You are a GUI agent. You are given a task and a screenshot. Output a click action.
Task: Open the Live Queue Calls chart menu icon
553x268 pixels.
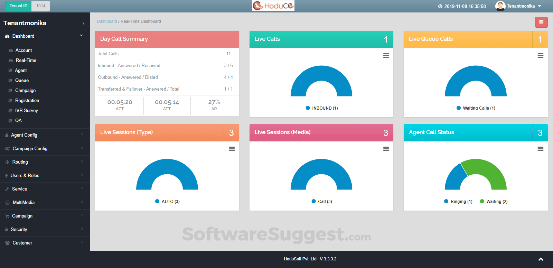[540, 56]
